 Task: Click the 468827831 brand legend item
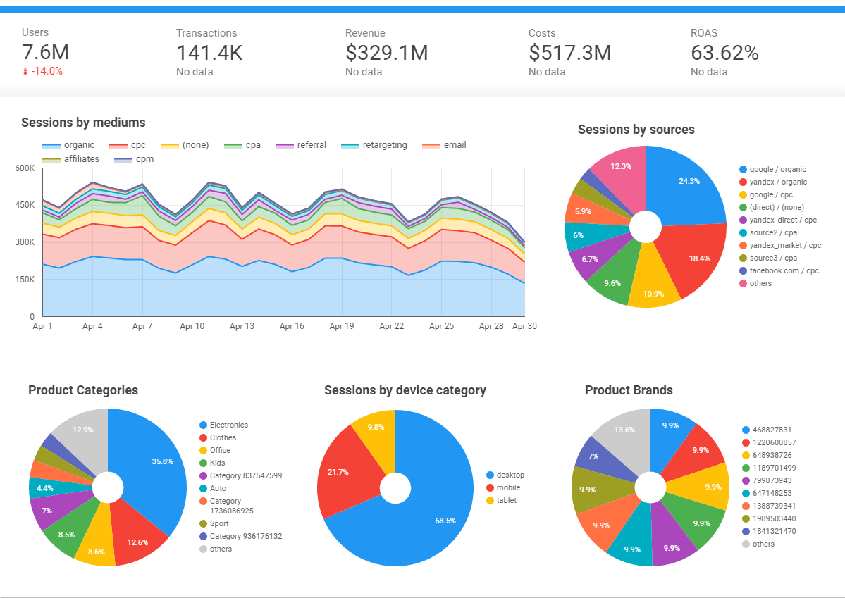(x=772, y=430)
